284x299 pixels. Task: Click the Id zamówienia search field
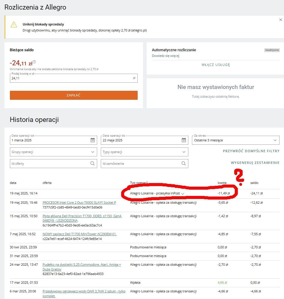pyautogui.click(x=145, y=163)
